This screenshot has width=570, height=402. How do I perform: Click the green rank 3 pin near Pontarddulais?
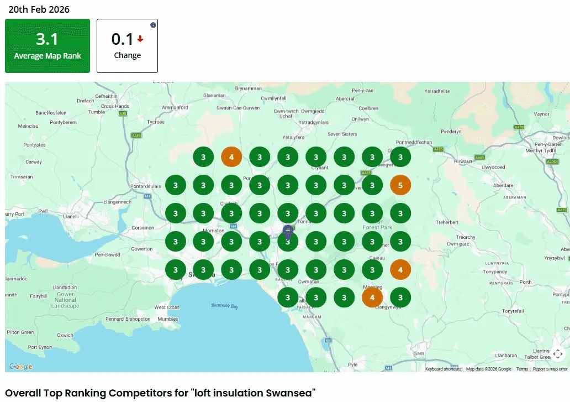click(175, 185)
